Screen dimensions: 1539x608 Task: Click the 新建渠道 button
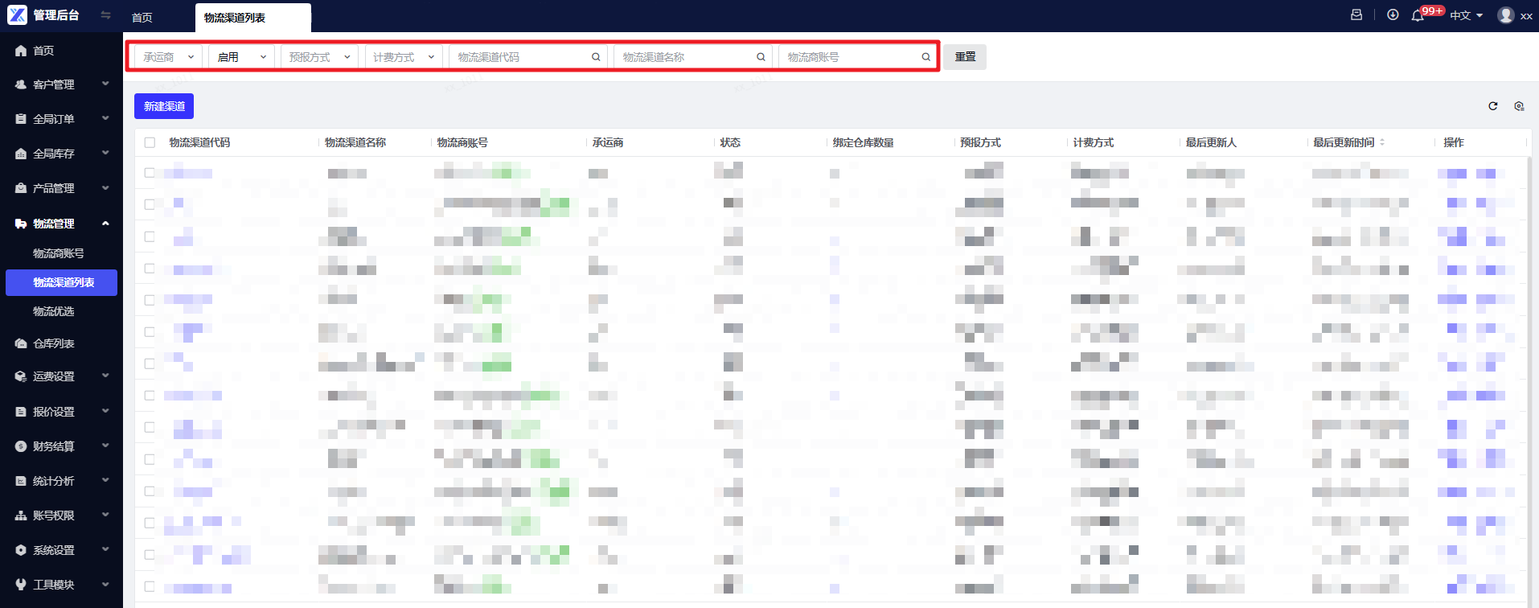click(164, 106)
